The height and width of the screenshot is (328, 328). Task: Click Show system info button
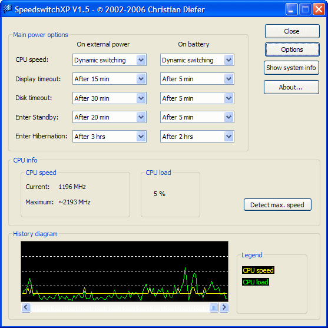pyautogui.click(x=291, y=68)
